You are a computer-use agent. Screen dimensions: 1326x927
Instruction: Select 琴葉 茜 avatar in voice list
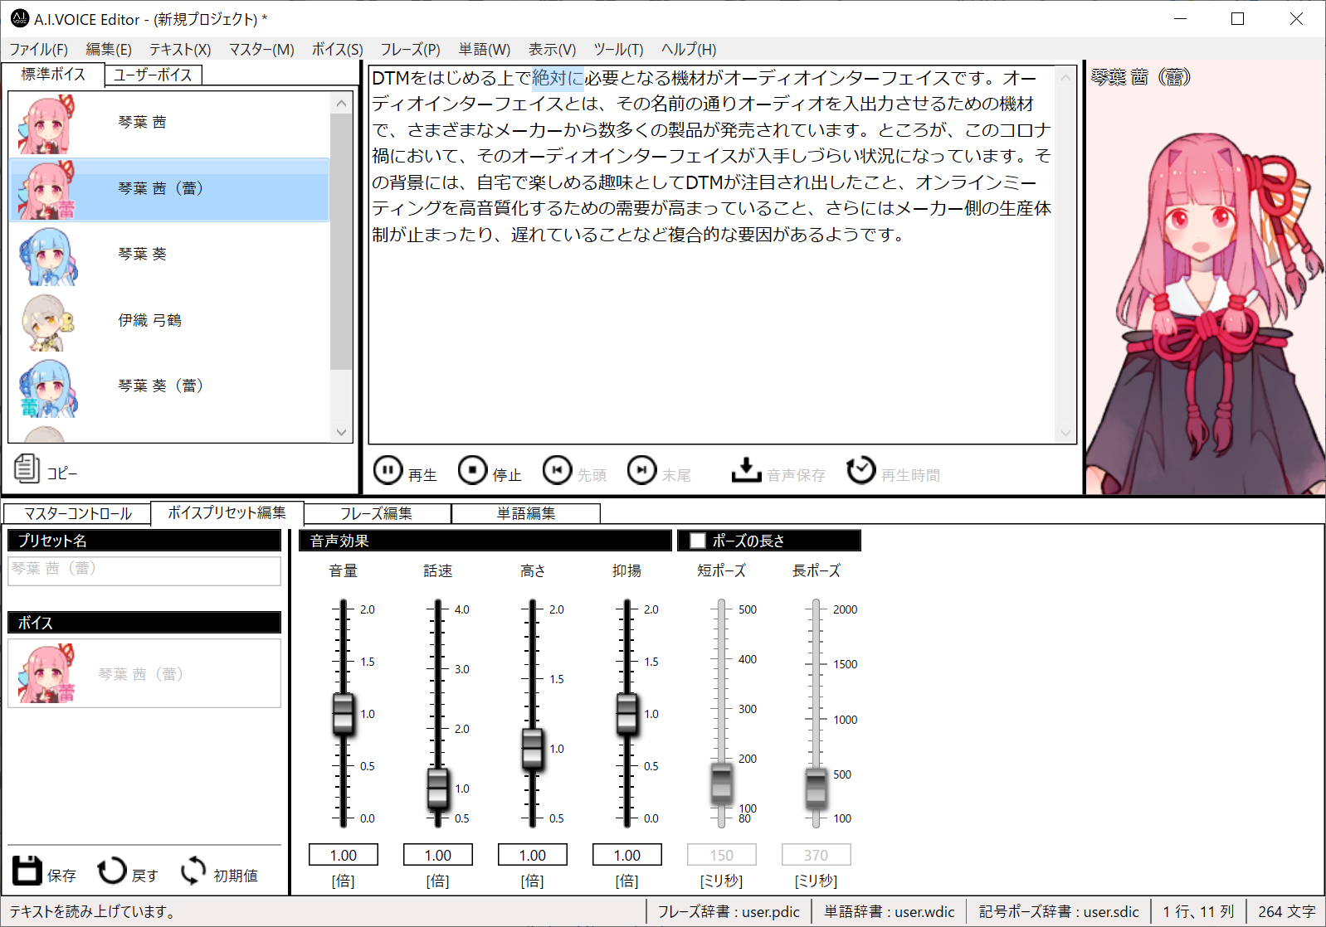pyautogui.click(x=47, y=124)
